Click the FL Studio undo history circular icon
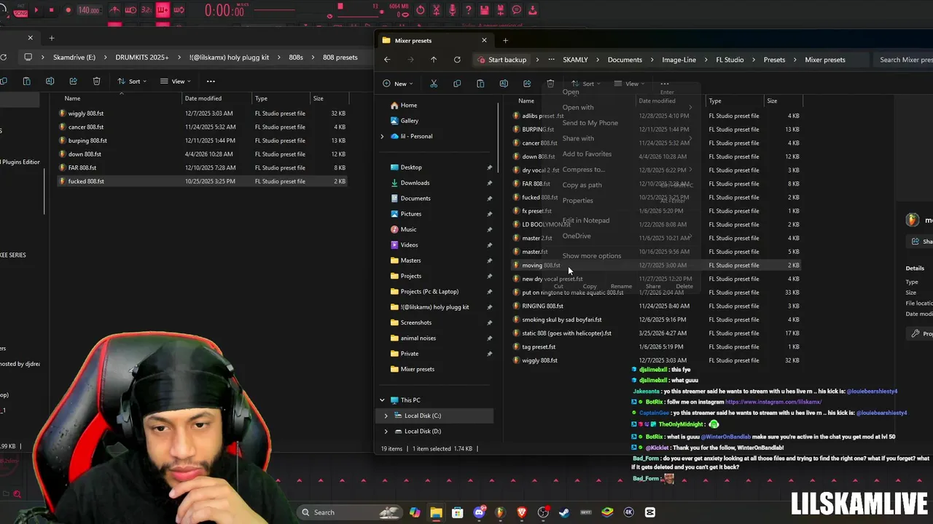The image size is (933, 524). [420, 10]
